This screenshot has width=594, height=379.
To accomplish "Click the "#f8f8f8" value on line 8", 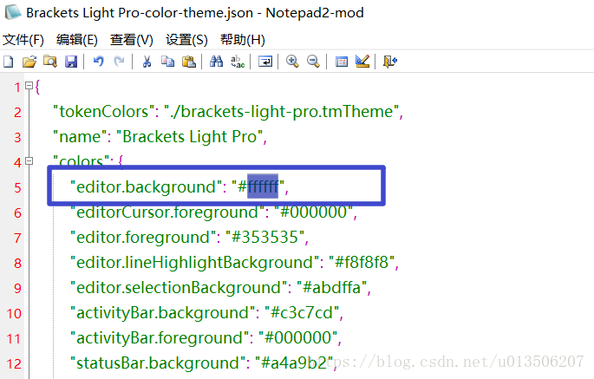I will point(362,262).
